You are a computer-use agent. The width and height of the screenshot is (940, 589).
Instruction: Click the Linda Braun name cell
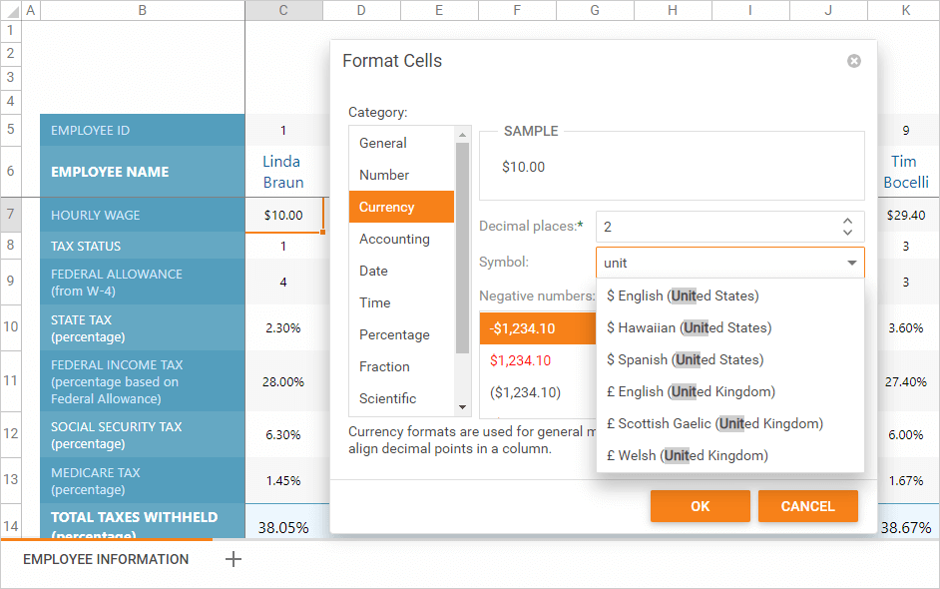pyautogui.click(x=283, y=172)
